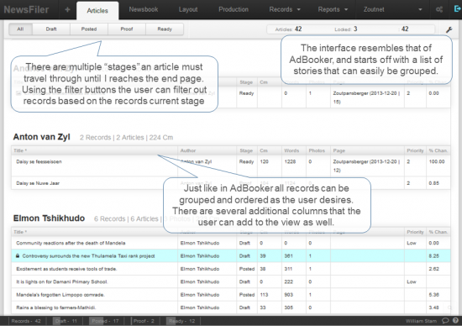Click page cell 'Zoutpansberger (2013-12-20 | 12)'

click(x=366, y=166)
